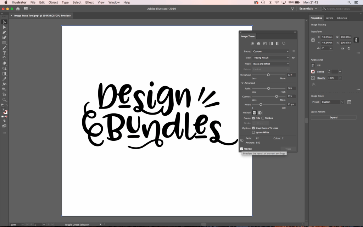
Task: Collapse the Advanced section triangle
Action: 242,83
